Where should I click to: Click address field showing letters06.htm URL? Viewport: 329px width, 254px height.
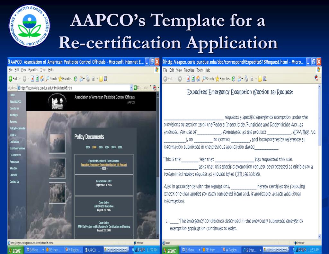(74, 88)
